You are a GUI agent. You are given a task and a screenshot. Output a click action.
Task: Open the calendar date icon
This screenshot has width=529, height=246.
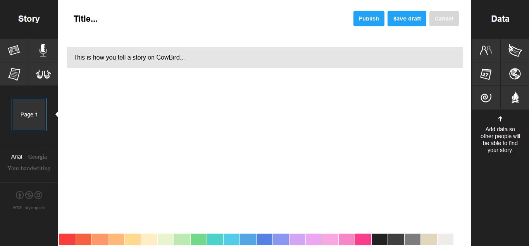[486, 74]
